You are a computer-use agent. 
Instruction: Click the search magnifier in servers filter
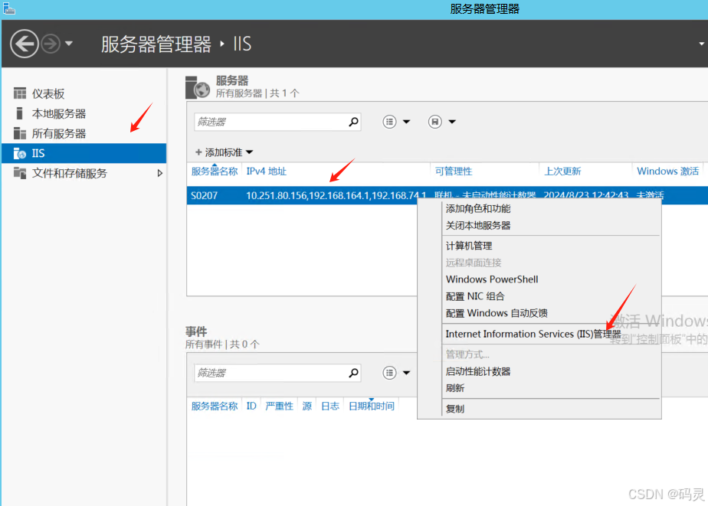pos(353,122)
